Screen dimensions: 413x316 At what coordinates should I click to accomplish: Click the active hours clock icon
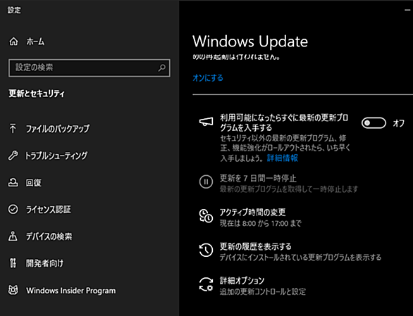(x=206, y=216)
